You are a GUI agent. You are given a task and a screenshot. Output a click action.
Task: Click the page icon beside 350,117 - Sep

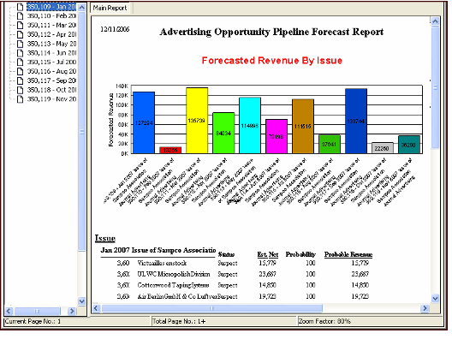click(20, 80)
